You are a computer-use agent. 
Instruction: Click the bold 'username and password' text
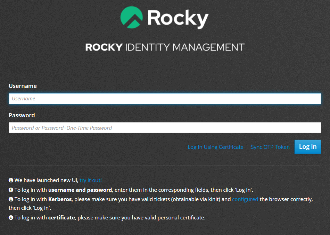tap(80, 190)
